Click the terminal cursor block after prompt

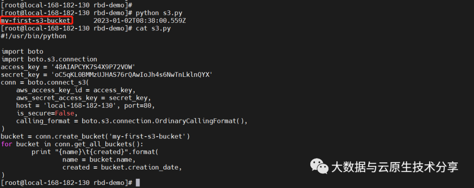(x=138, y=182)
